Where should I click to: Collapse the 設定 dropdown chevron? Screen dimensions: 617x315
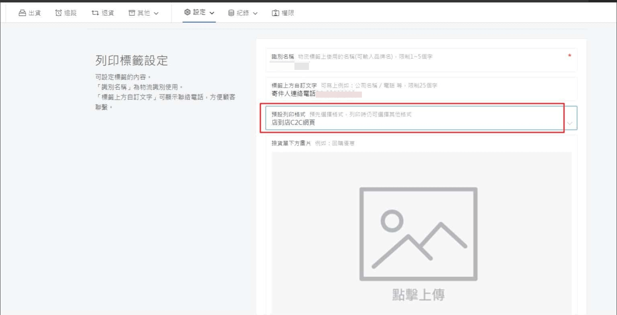click(212, 12)
